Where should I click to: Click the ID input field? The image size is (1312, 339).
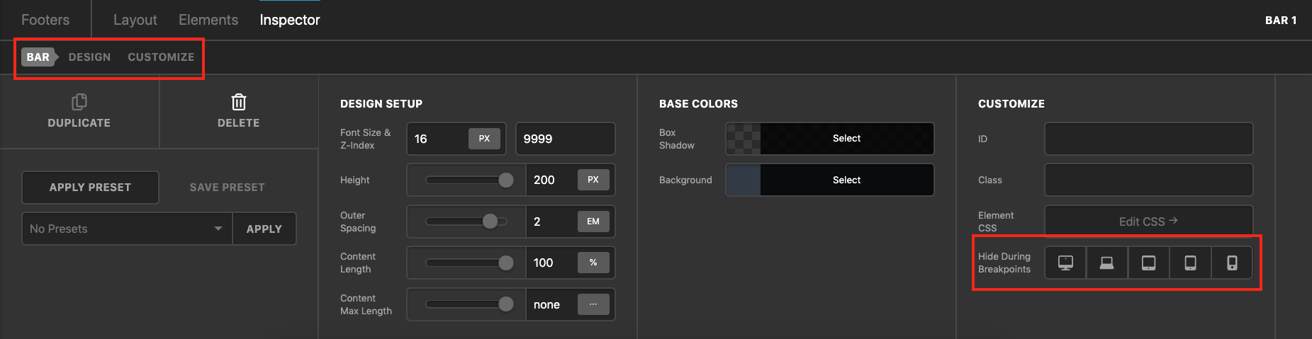click(x=1148, y=139)
